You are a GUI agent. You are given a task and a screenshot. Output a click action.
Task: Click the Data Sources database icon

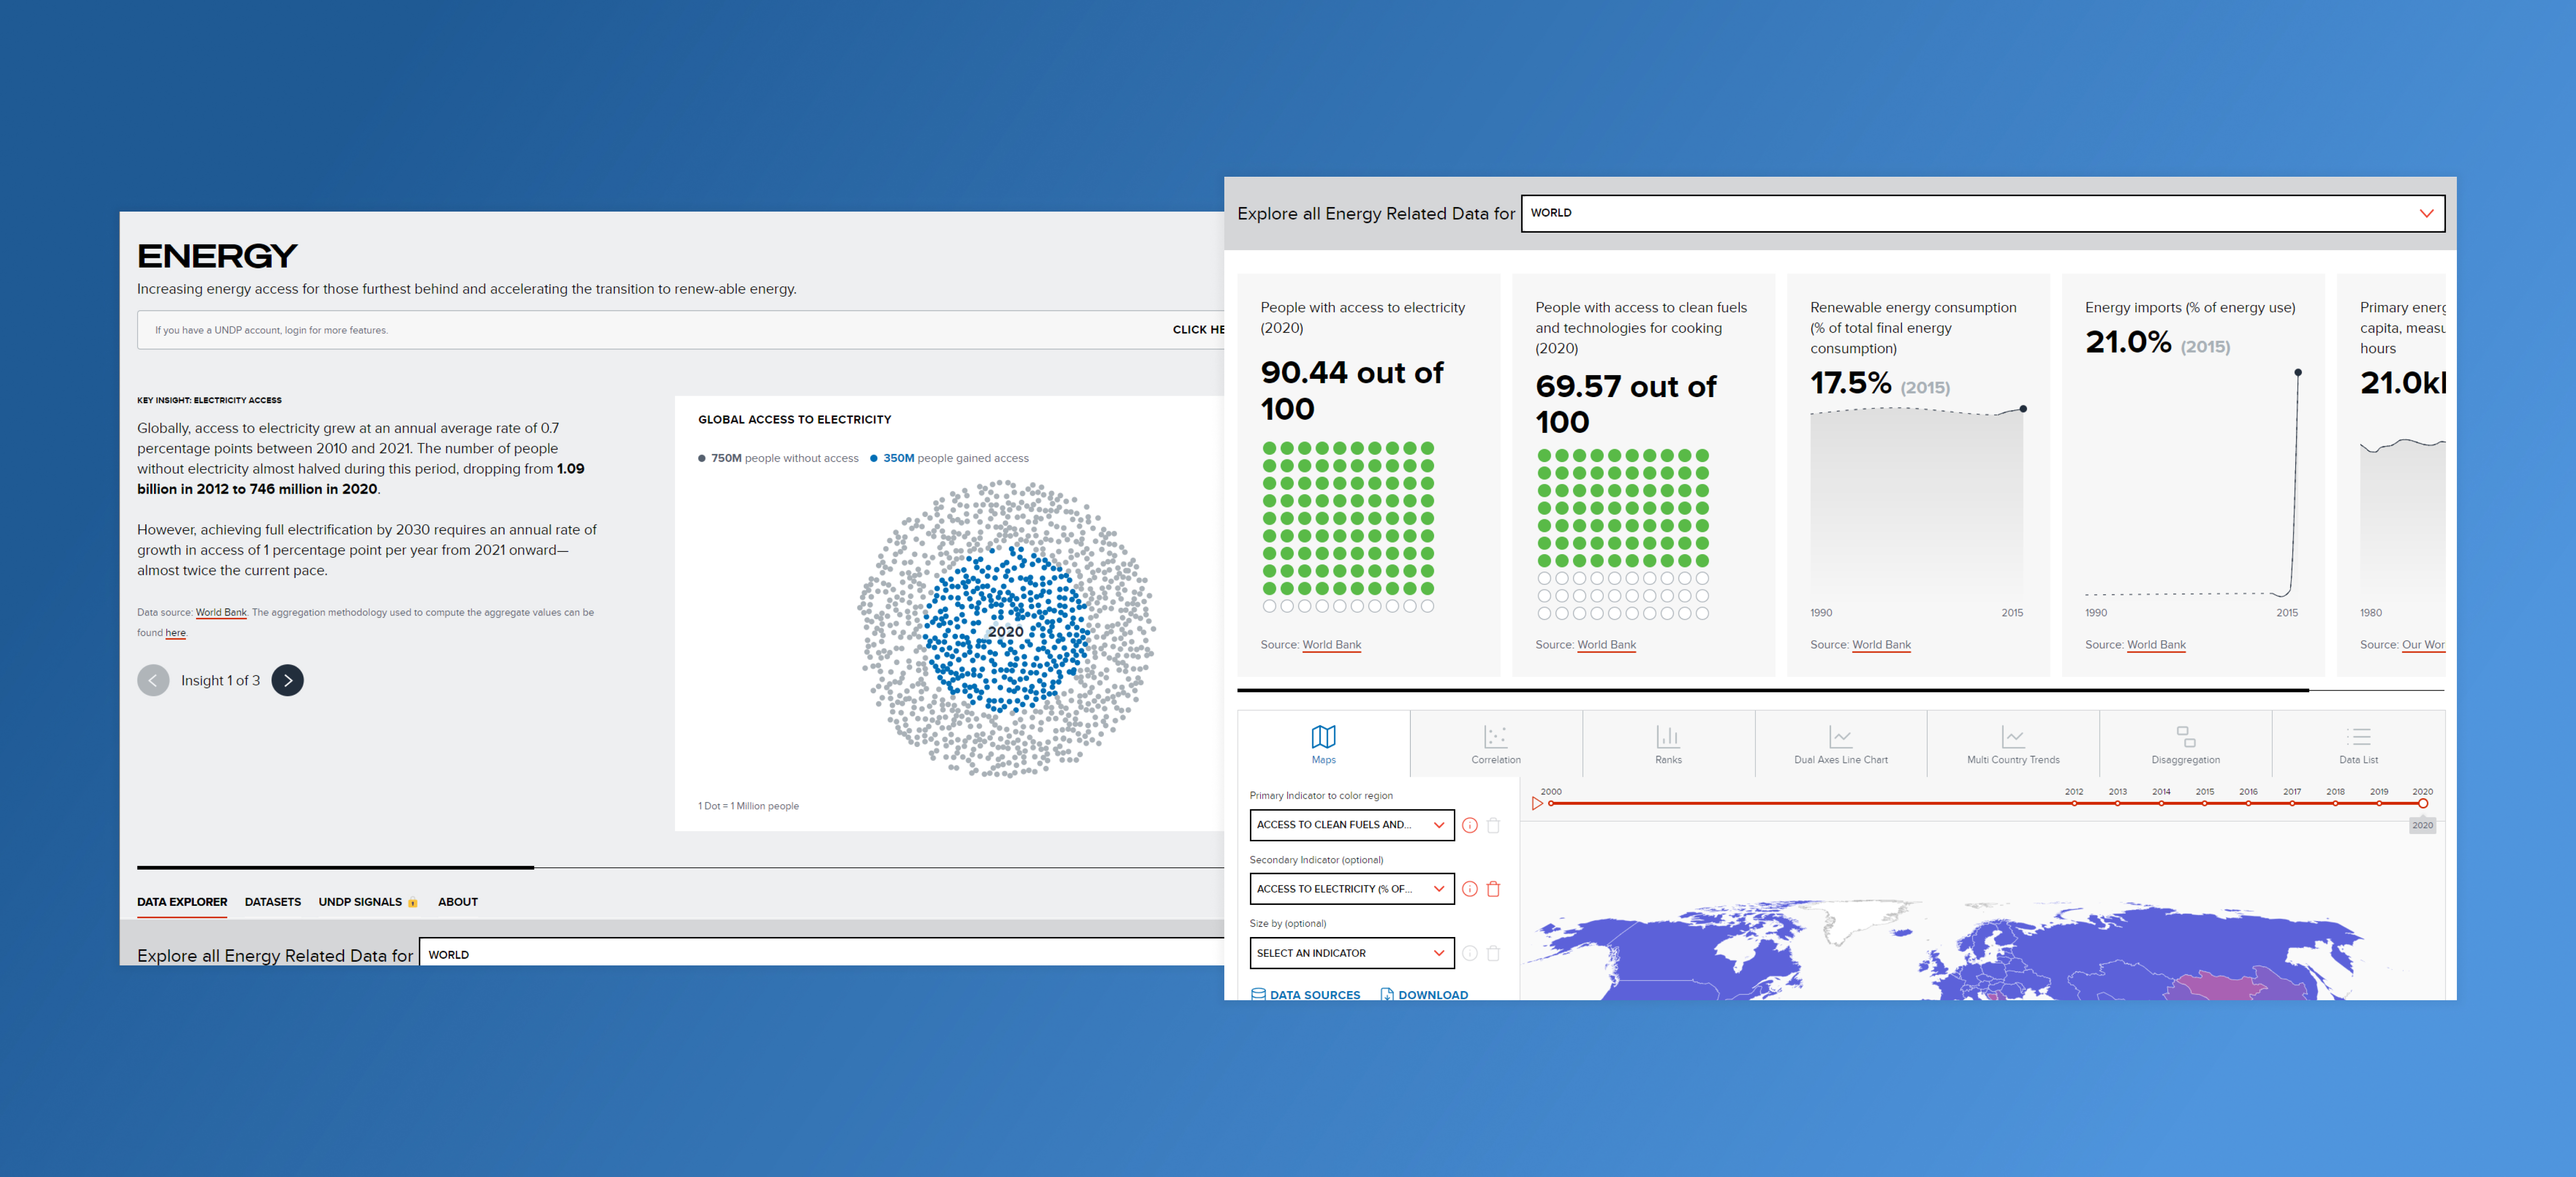coord(1258,994)
